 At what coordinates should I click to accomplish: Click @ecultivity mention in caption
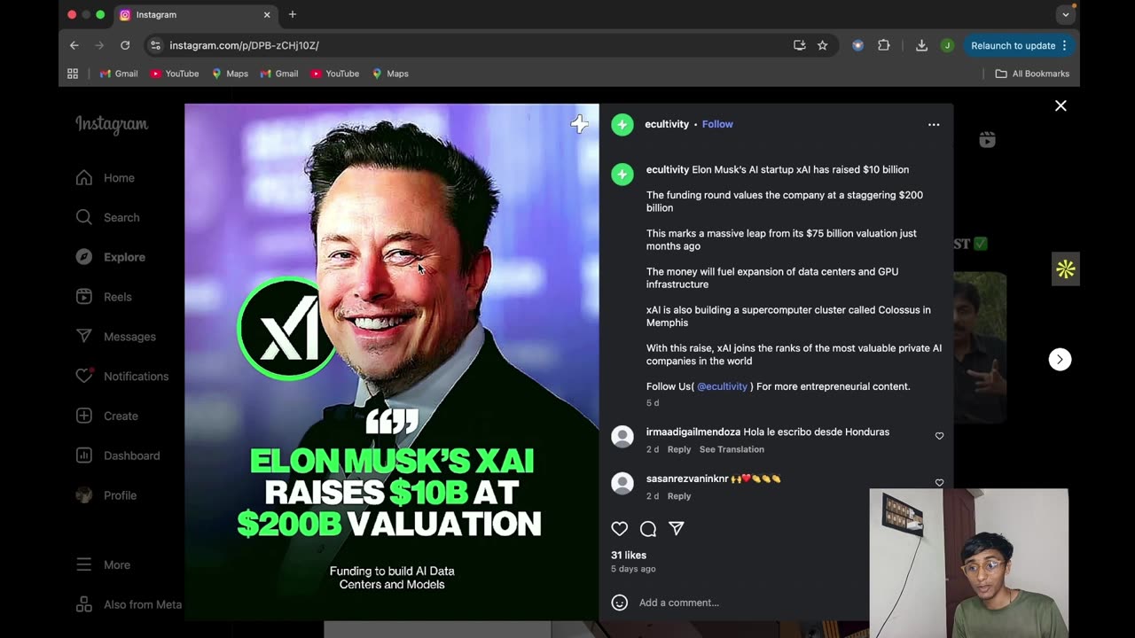pyautogui.click(x=722, y=386)
